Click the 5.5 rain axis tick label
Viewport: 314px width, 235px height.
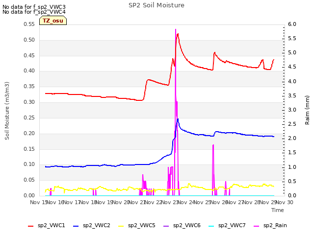tap(292, 38)
